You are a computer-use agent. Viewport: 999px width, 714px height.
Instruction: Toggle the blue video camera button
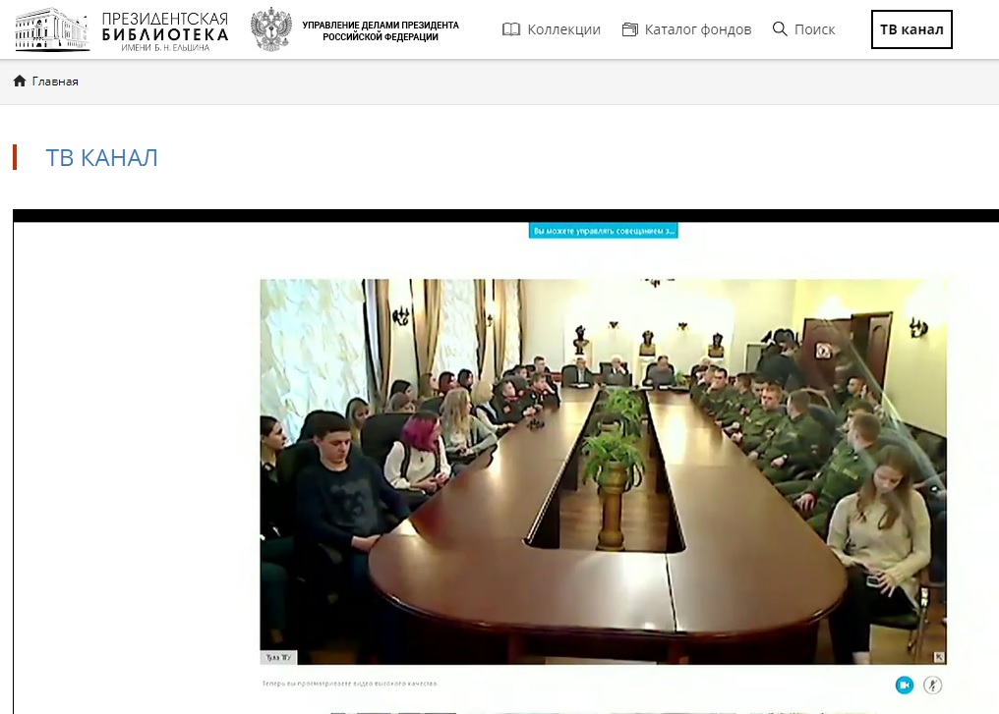tap(904, 685)
